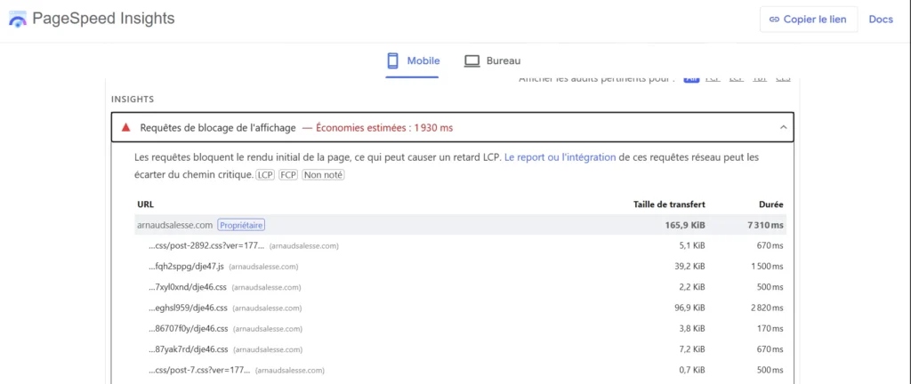Viewport: 911px width, 384px height.
Task: Click the FCP metric tag
Action: tap(288, 174)
